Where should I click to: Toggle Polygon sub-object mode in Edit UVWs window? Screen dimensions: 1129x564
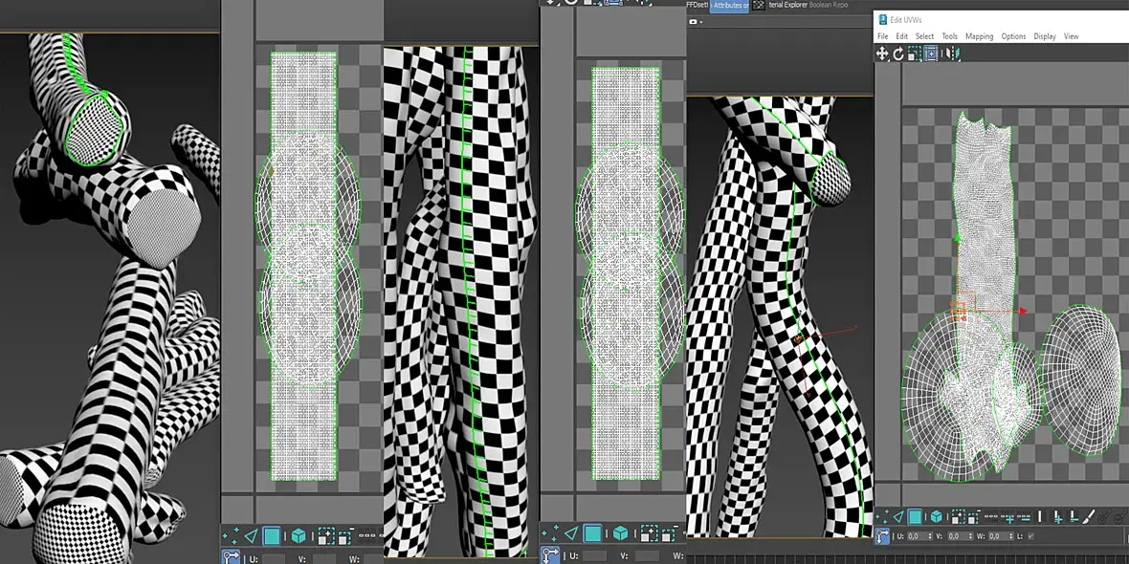point(916,517)
